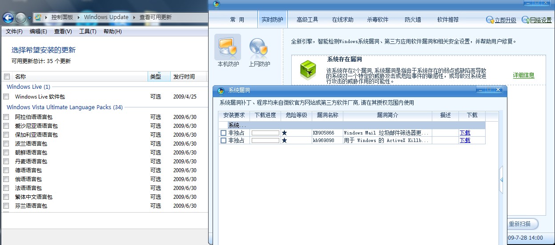The image size is (555, 245).
Task: Check the Windows Live 软件包 checkbox
Action: tap(6, 96)
